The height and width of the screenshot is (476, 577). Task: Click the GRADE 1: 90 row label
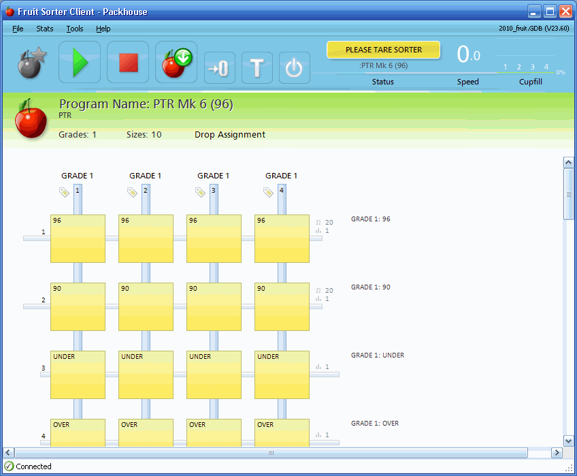coord(371,287)
